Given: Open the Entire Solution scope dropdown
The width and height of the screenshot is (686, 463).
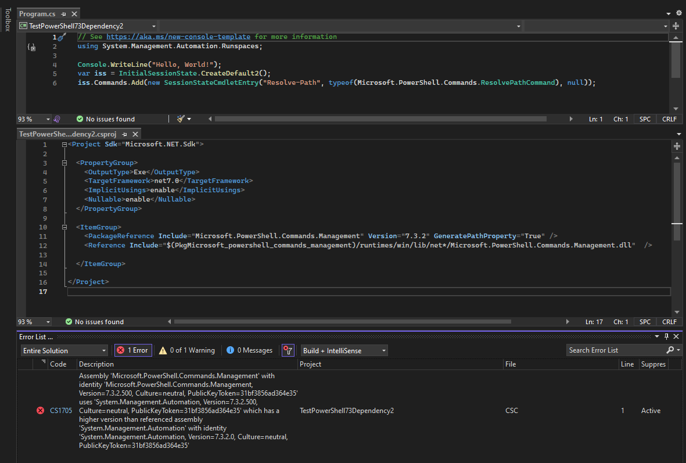Looking at the screenshot, I should (x=64, y=350).
